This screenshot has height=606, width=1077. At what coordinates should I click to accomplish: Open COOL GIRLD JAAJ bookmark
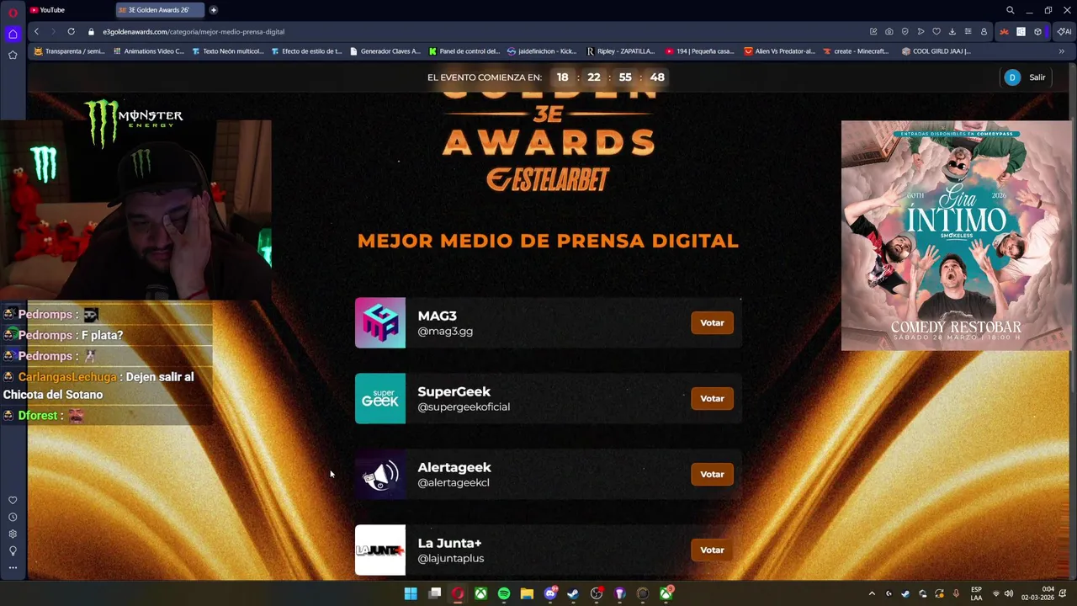coord(936,51)
